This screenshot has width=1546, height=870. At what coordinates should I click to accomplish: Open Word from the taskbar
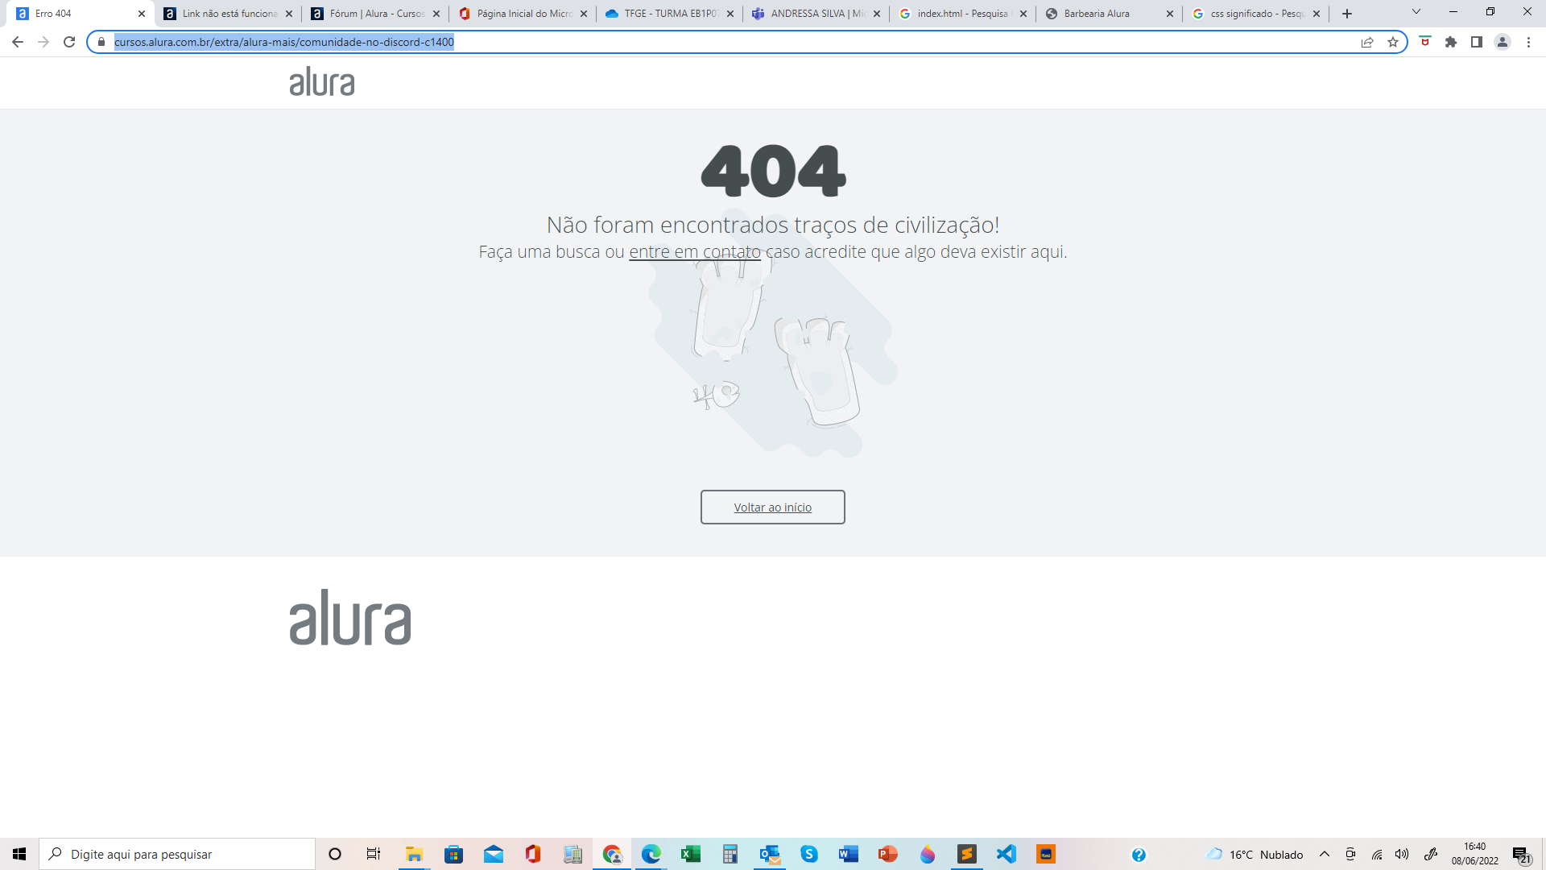pos(849,854)
